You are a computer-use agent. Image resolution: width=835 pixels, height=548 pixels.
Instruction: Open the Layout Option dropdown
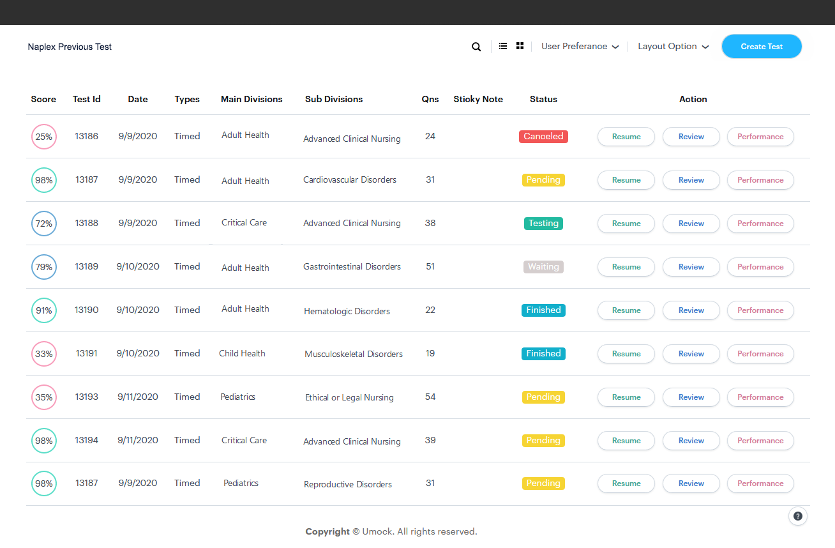pos(673,47)
